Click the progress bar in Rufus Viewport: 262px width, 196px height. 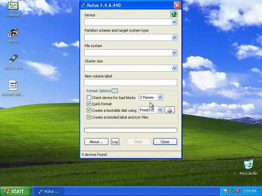click(131, 130)
